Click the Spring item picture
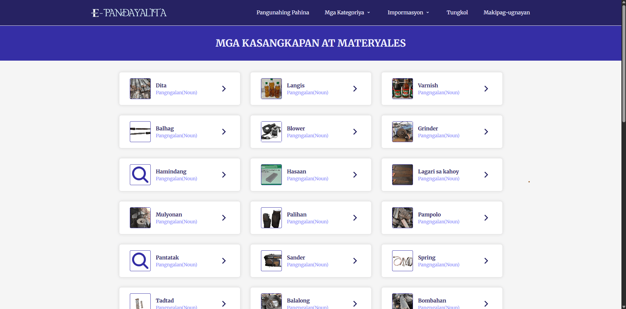Viewport: 626px width, 309px height. click(x=403, y=261)
